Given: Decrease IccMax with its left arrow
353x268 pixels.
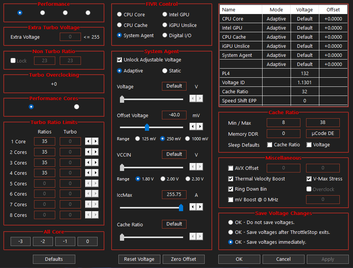Looking at the screenshot, I should 193,207.
